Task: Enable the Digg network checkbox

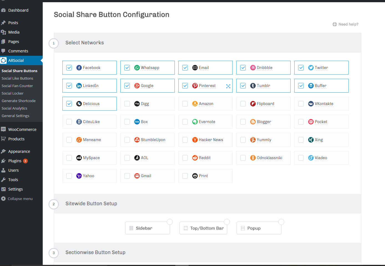Action: point(127,104)
